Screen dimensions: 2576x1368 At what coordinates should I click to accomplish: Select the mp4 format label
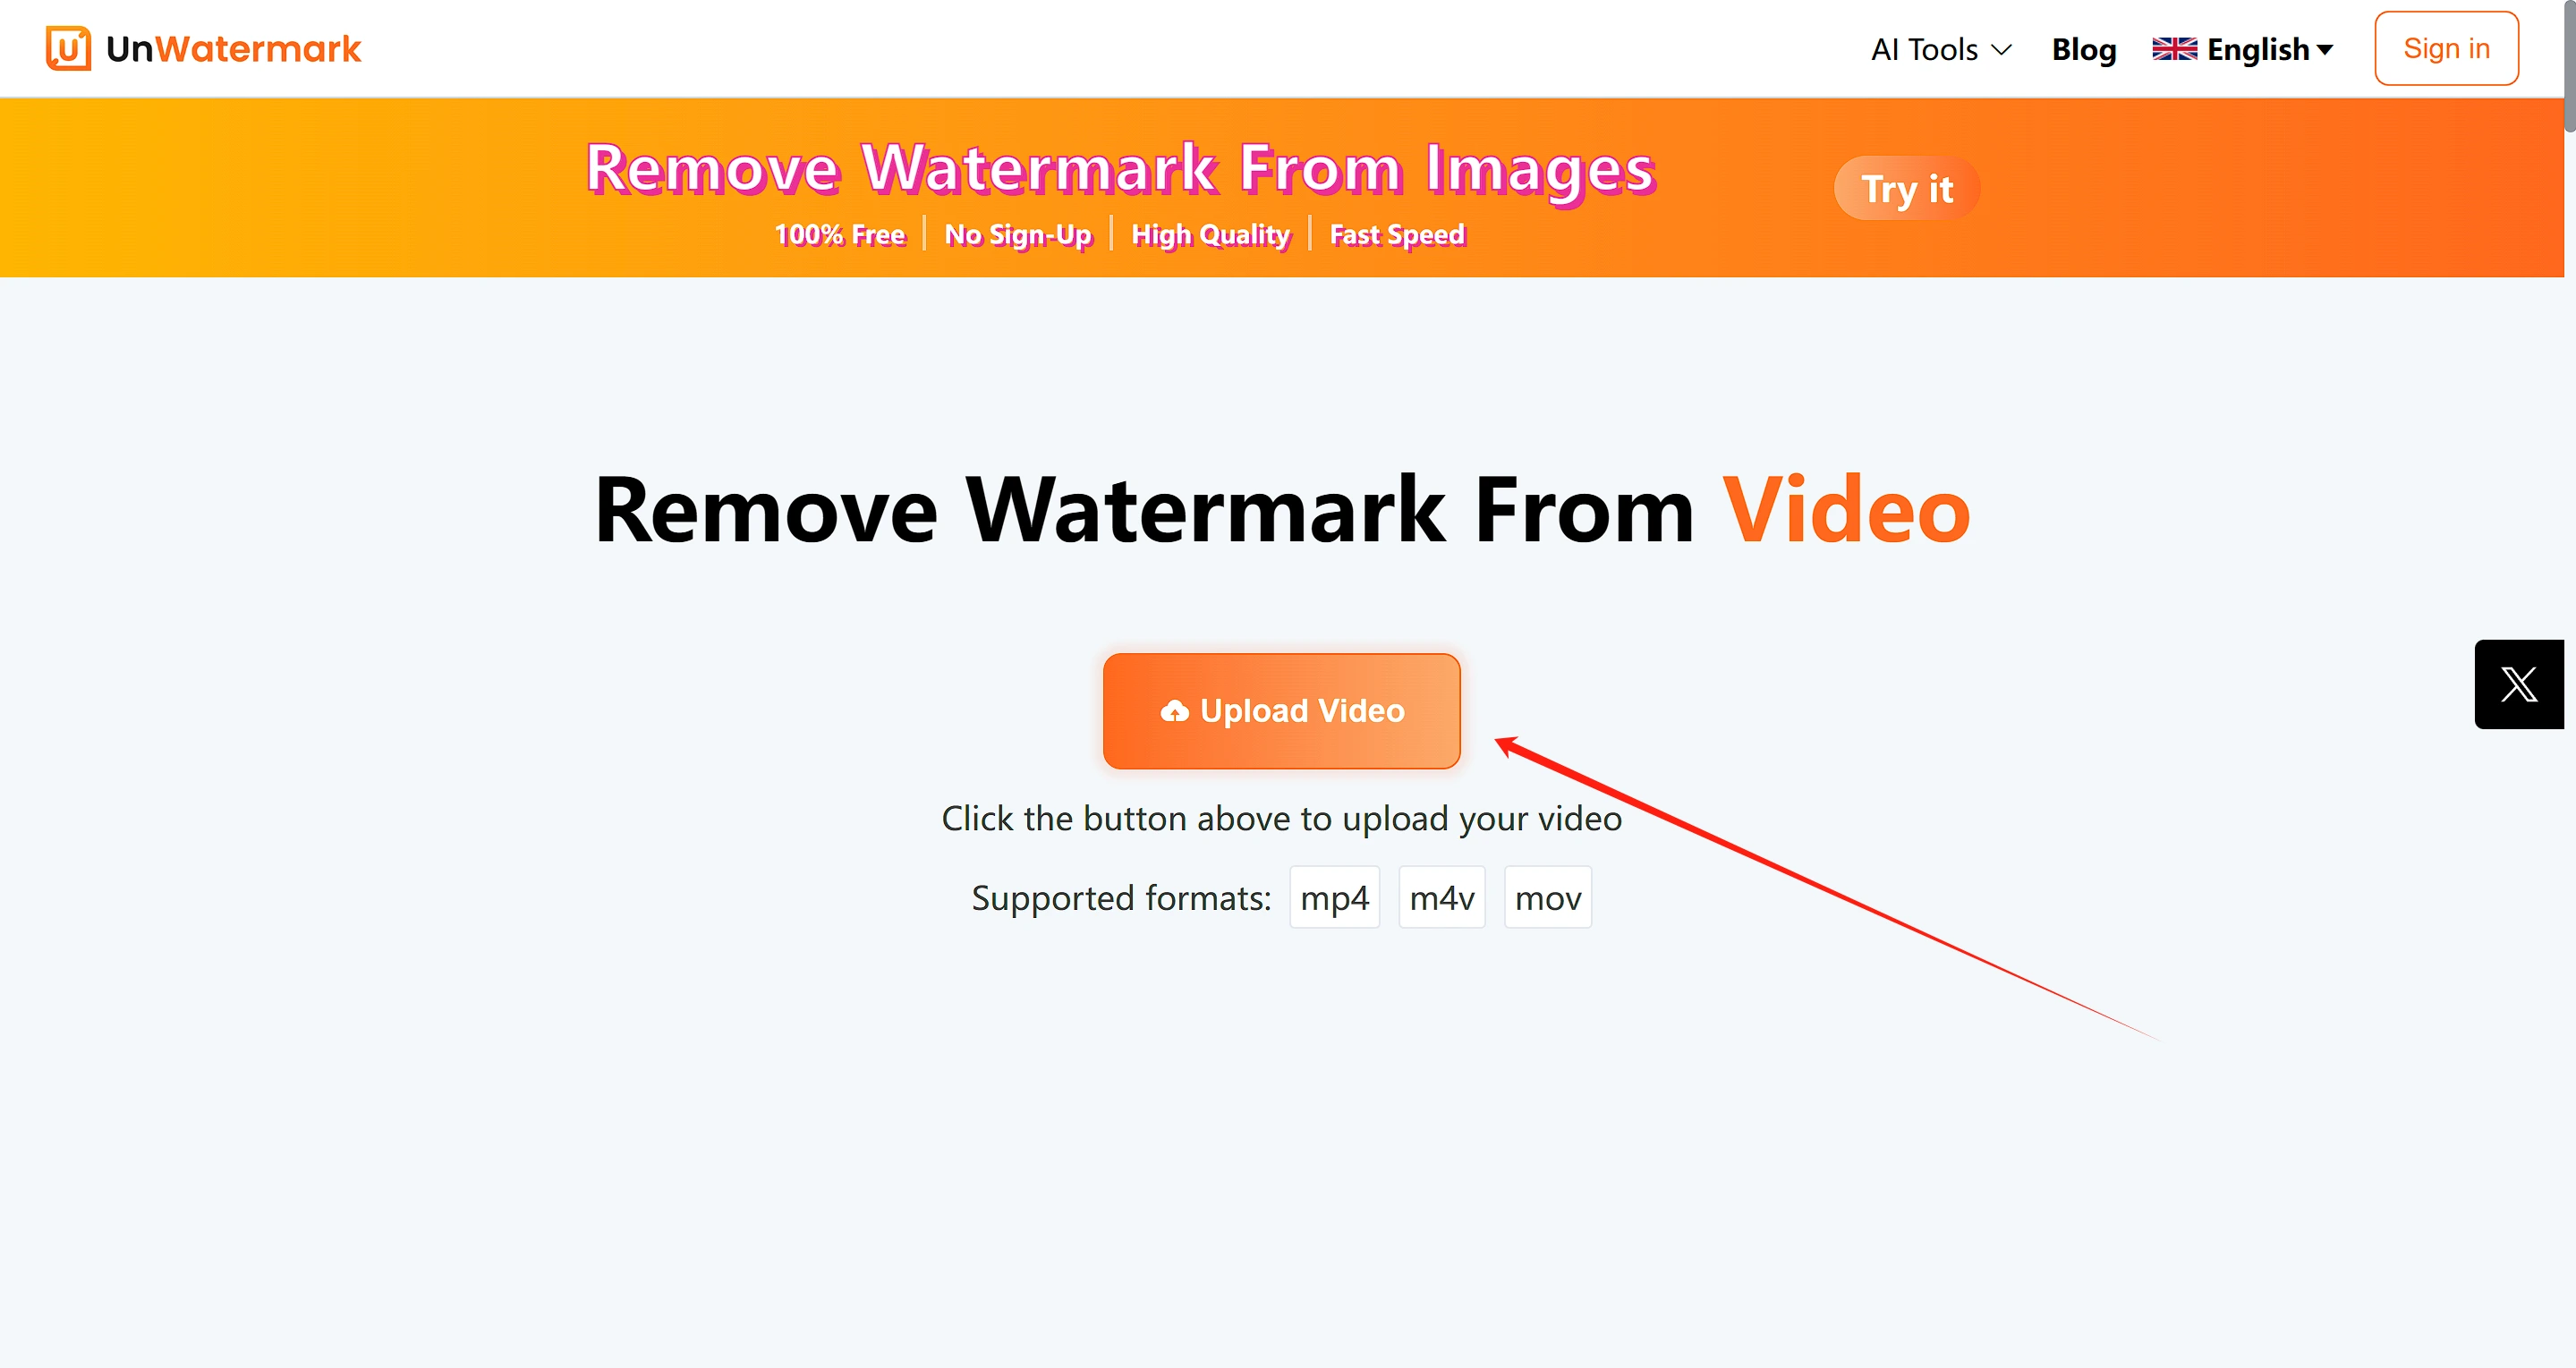[x=1334, y=897]
